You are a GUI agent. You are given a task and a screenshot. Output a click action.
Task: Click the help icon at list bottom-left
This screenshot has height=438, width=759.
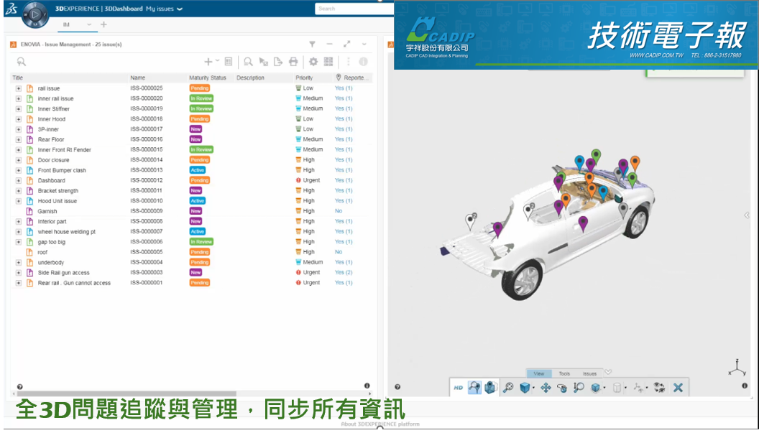pyautogui.click(x=20, y=387)
